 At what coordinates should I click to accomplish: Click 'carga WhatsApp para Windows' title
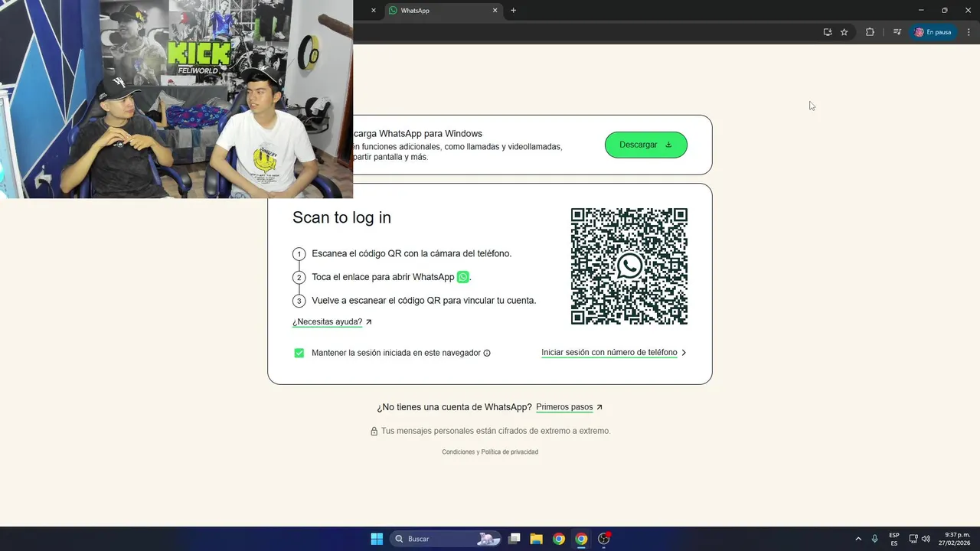click(418, 134)
